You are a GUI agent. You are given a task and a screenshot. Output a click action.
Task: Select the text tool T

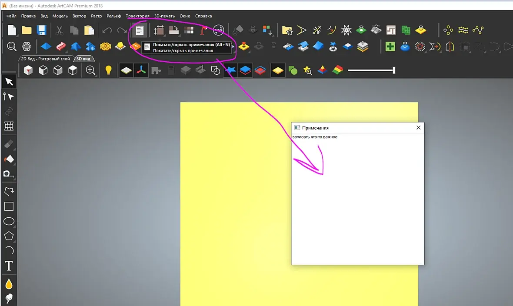[x=9, y=266]
